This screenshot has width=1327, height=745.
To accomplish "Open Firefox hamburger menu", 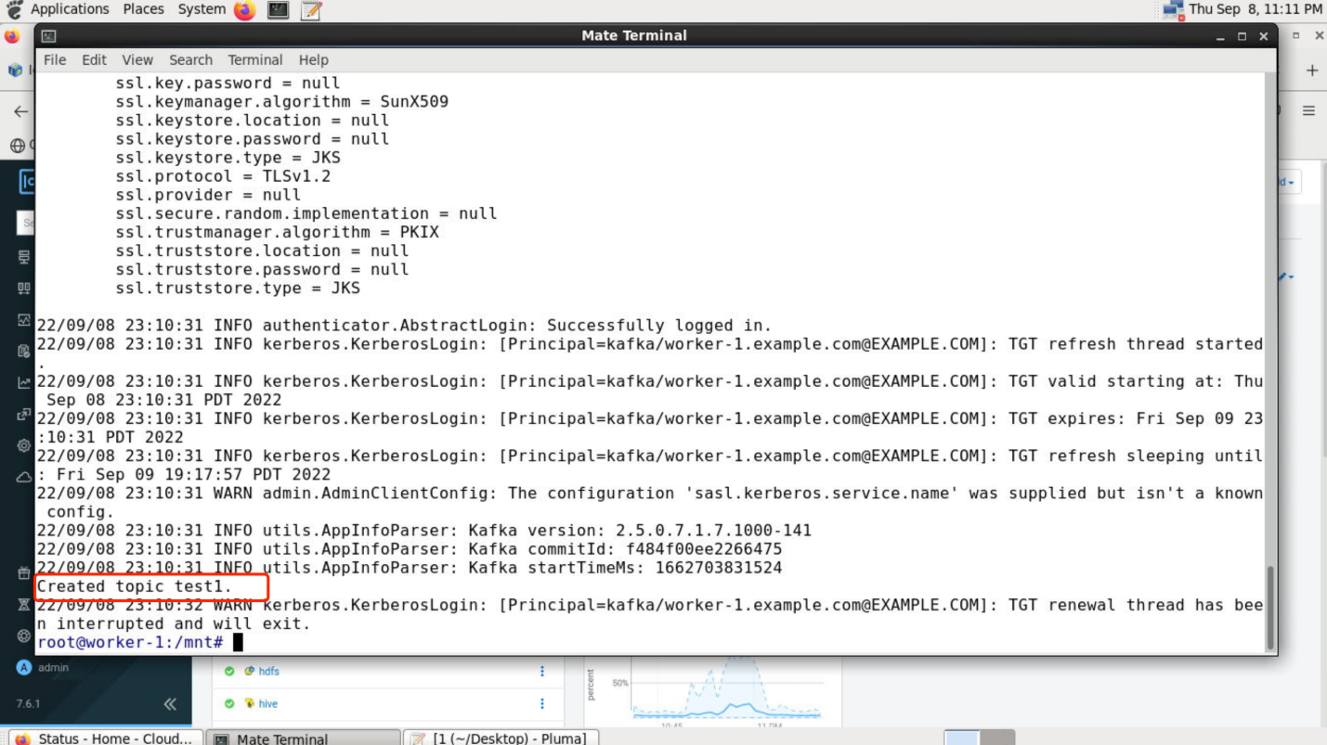I will [1308, 110].
